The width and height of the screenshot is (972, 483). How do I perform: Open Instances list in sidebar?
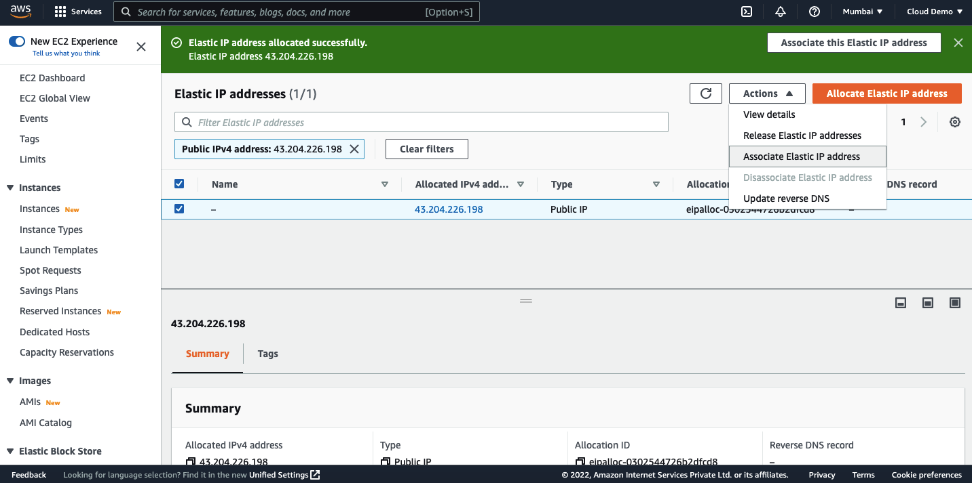point(39,209)
